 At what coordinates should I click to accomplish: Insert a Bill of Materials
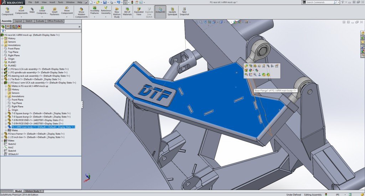(x=127, y=11)
